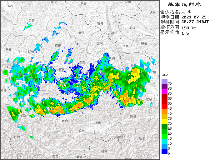Viewport: 210px width, 160px height.
Task: Pick the 50 dBZ red legend swatch
Action: tap(164, 102)
